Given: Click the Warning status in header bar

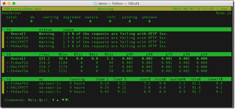Looking at the screenshot, I should tap(105, 9).
